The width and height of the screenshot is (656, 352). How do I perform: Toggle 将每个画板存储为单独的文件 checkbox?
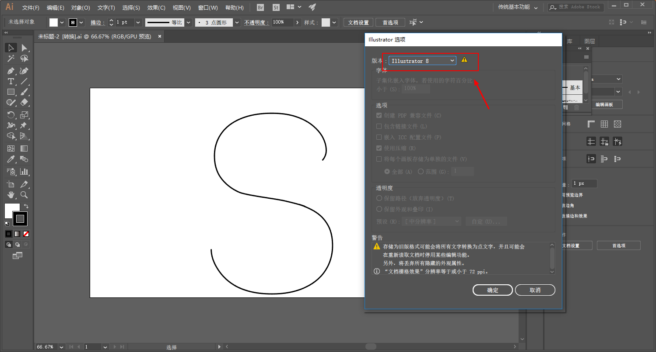pyautogui.click(x=379, y=159)
